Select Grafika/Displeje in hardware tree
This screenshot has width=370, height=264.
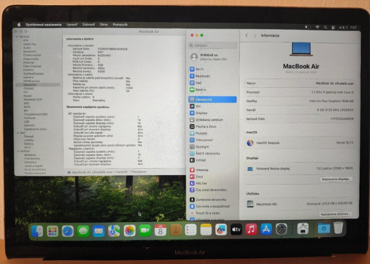pos(33,73)
